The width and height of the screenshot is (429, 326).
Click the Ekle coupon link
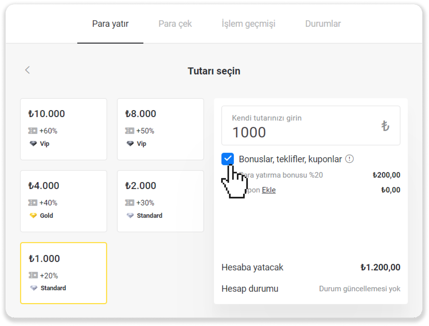coord(269,190)
